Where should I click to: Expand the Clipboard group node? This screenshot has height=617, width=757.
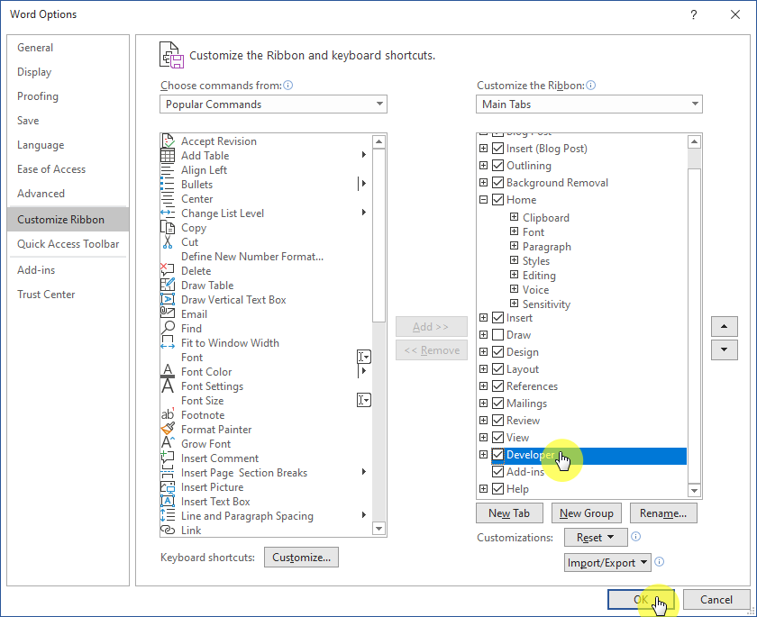tap(515, 216)
